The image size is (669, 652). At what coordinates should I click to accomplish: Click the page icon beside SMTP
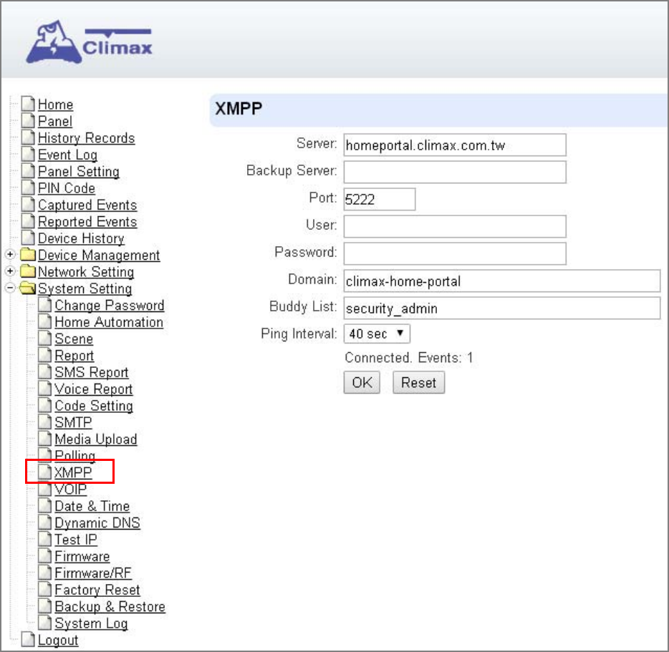point(45,422)
